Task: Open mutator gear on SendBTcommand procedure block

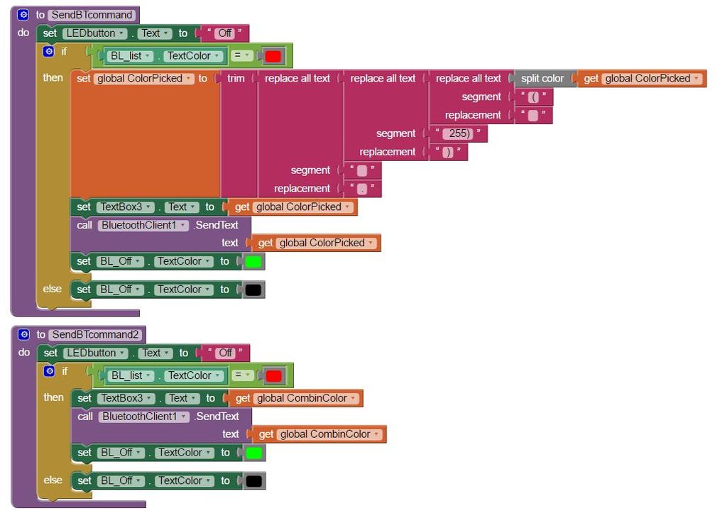Action: pos(23,14)
